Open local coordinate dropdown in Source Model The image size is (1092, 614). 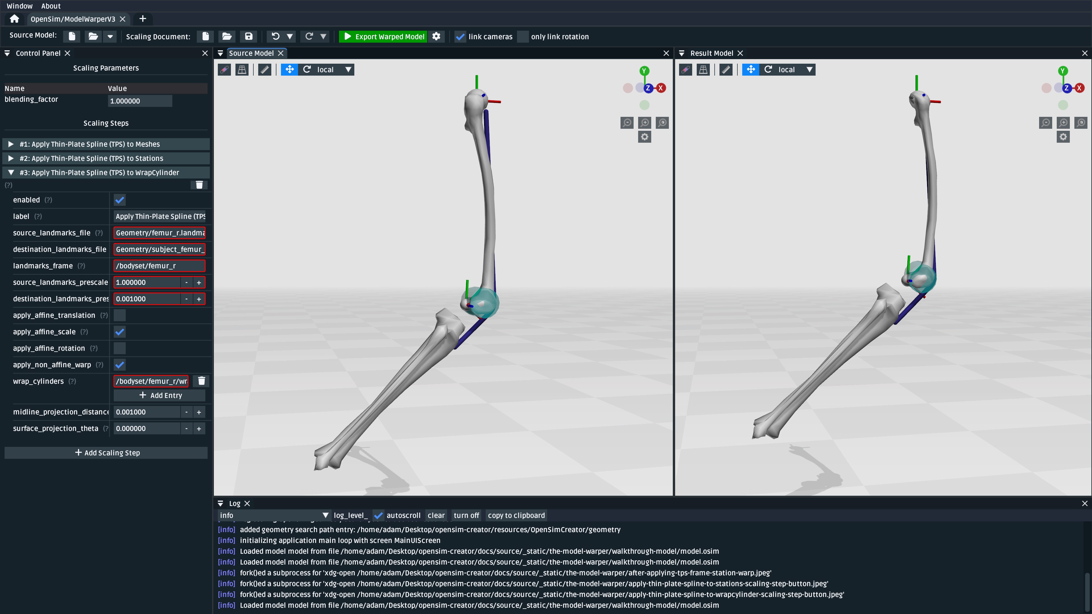pos(335,69)
